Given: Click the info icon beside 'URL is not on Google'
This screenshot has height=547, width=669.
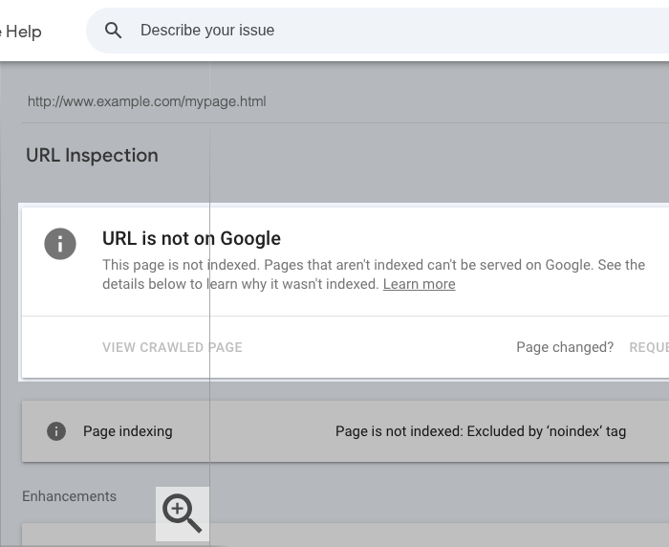Looking at the screenshot, I should click(60, 244).
